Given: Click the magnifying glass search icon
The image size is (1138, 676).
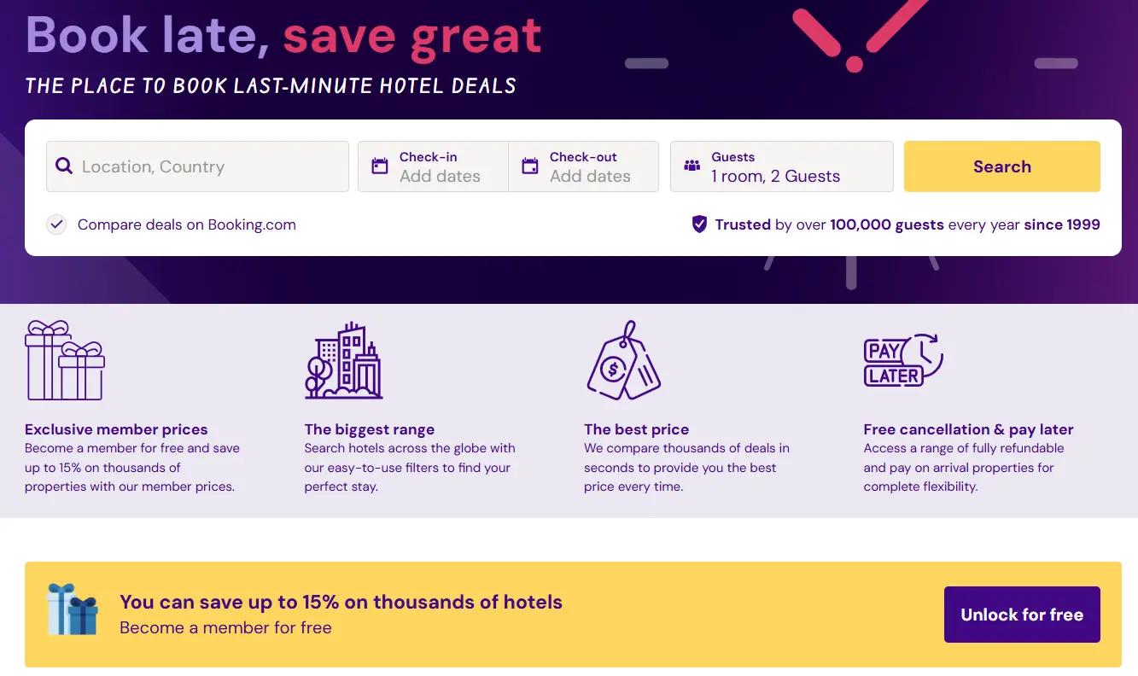Looking at the screenshot, I should (64, 166).
